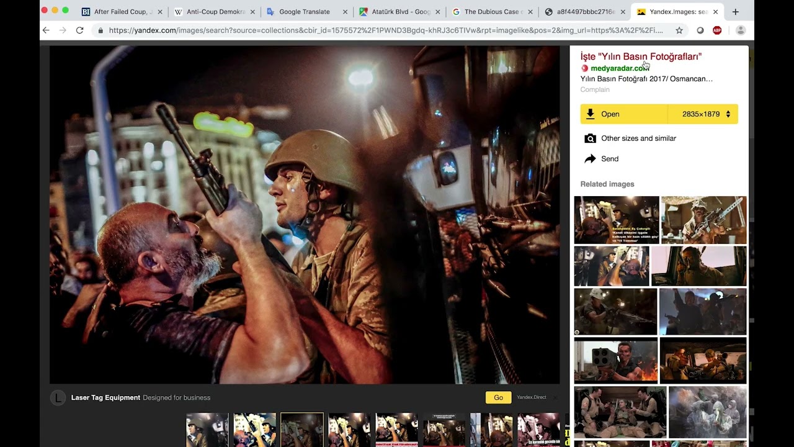The height and width of the screenshot is (447, 794).
Task: Visit the medyaradar.com source link
Action: click(620, 68)
